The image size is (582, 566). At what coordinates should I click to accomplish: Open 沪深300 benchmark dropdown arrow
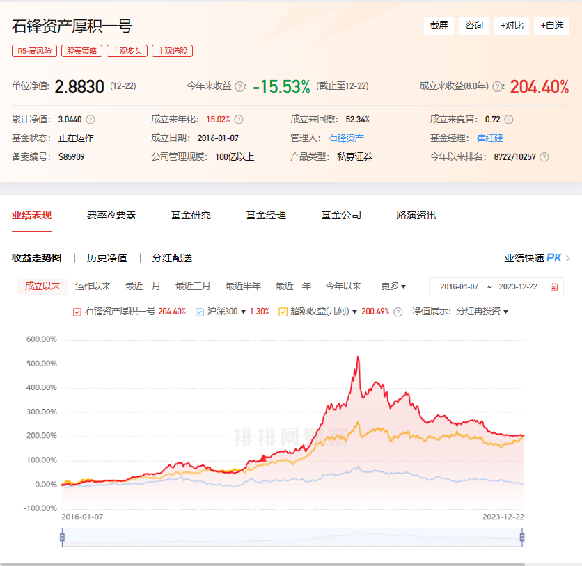point(244,312)
